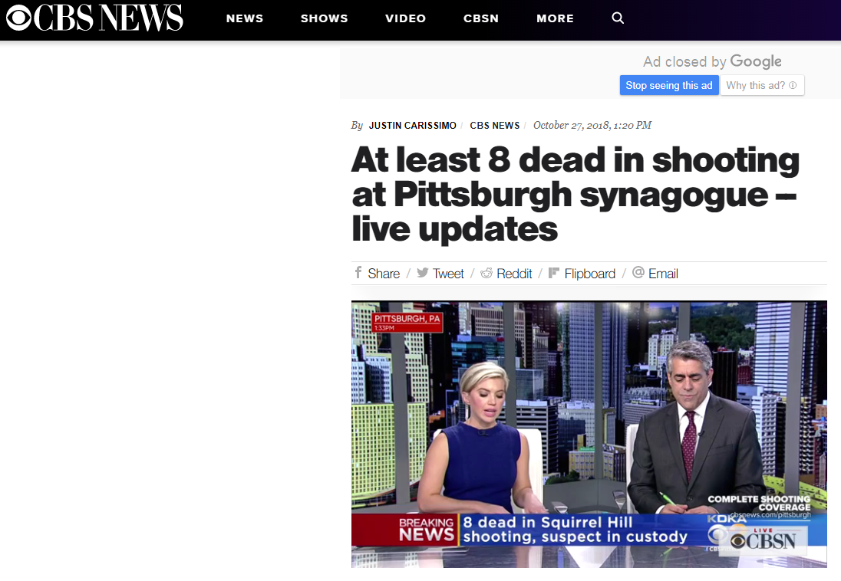Click the Facebook Share icon

pyautogui.click(x=358, y=273)
